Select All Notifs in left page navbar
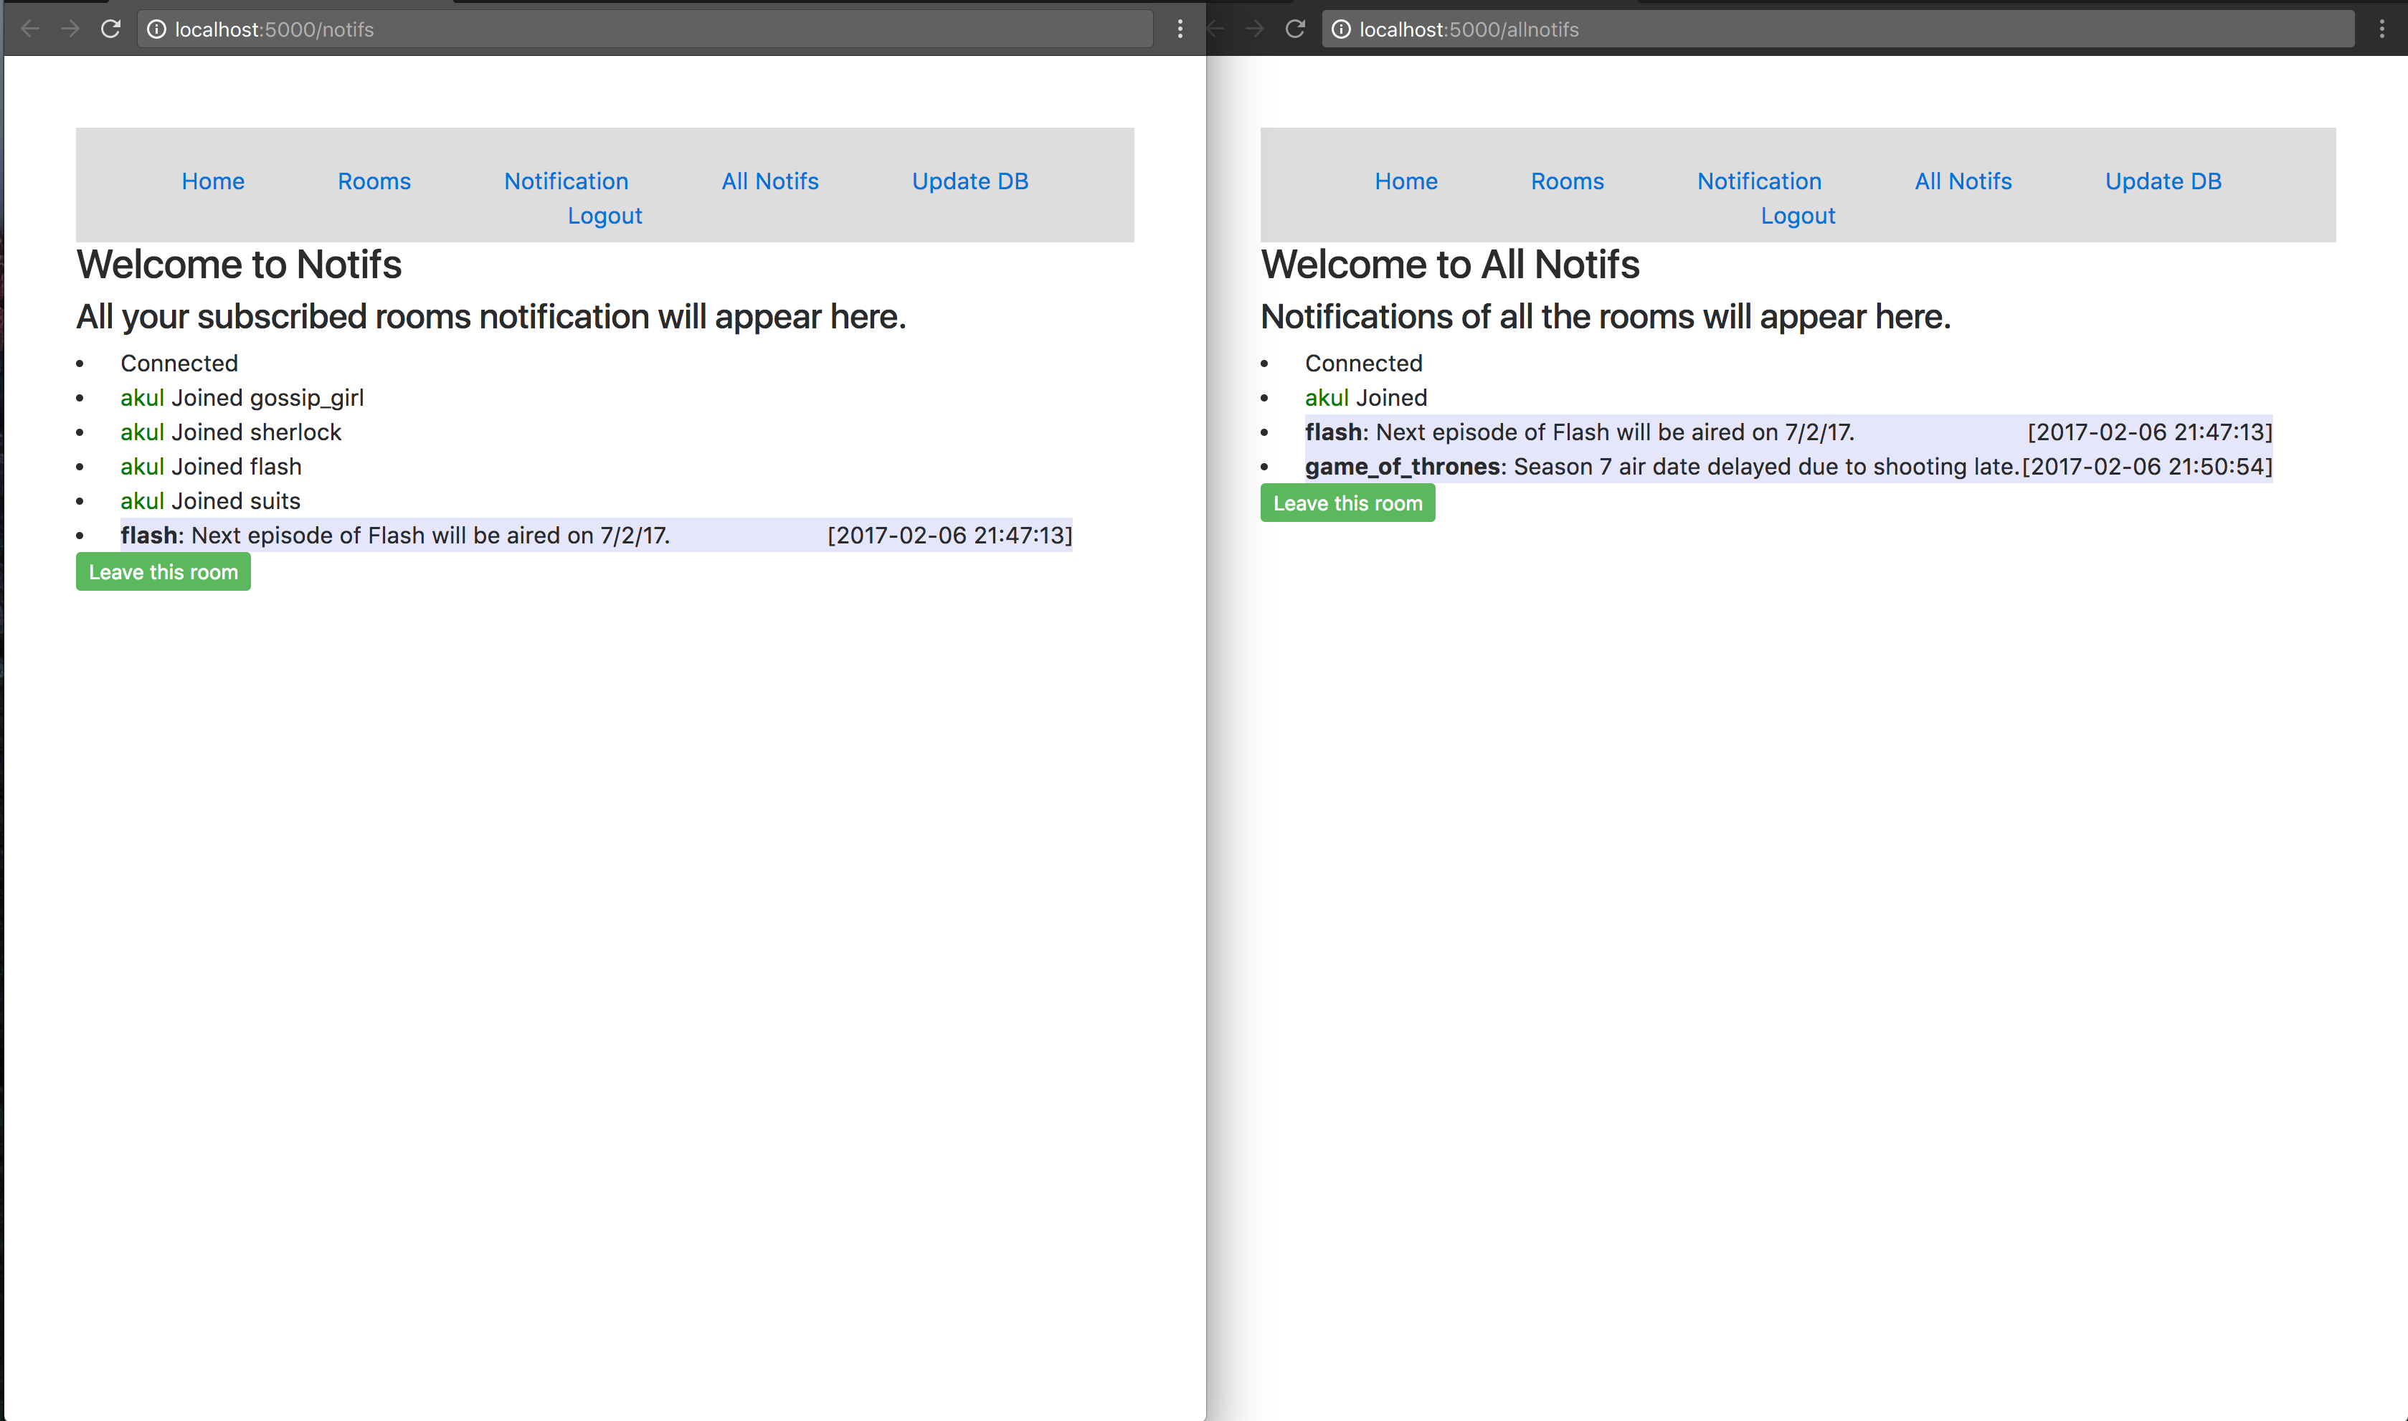The image size is (2408, 1421). 769,181
